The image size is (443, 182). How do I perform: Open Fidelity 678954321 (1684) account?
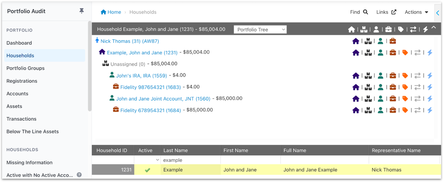[150, 110]
